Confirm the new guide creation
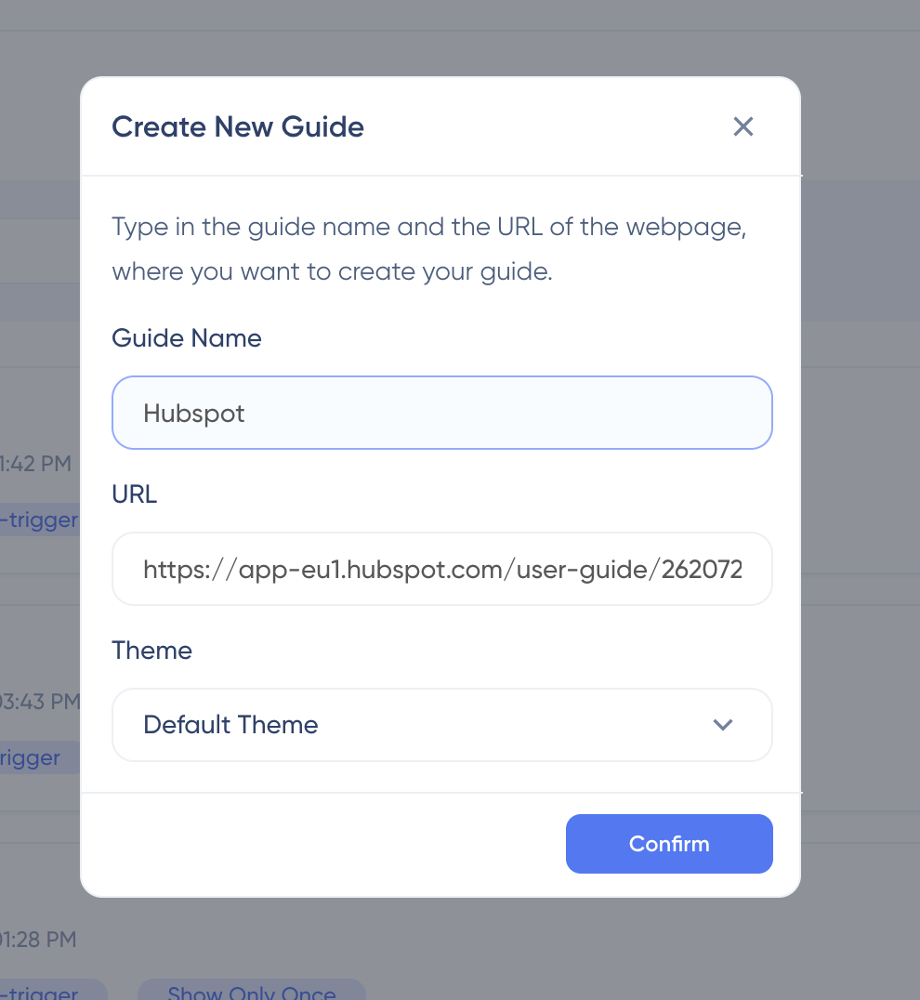The image size is (920, 1000). point(668,843)
